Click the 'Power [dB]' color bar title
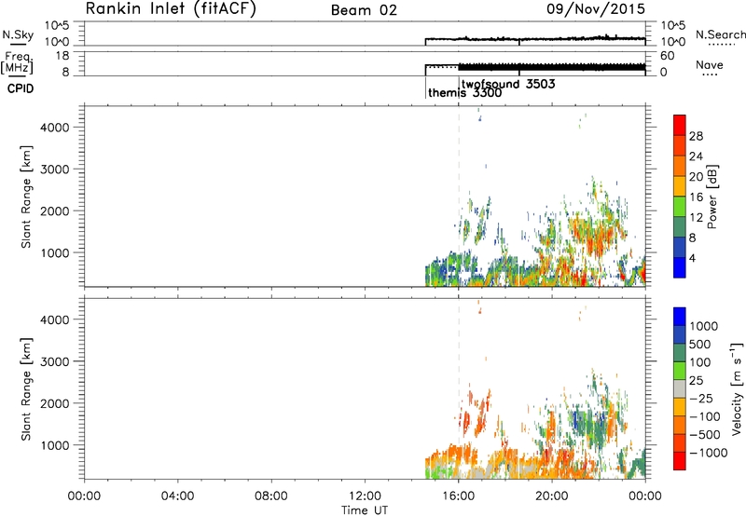 711,197
